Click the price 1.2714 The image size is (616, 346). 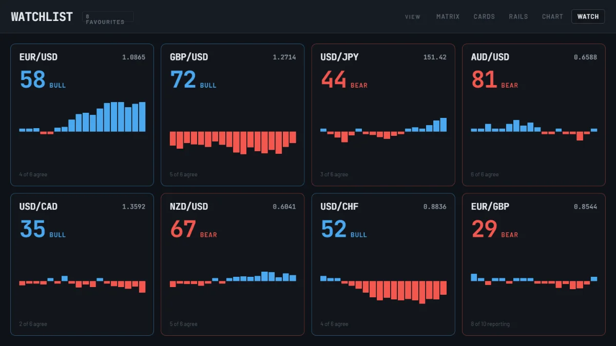284,57
